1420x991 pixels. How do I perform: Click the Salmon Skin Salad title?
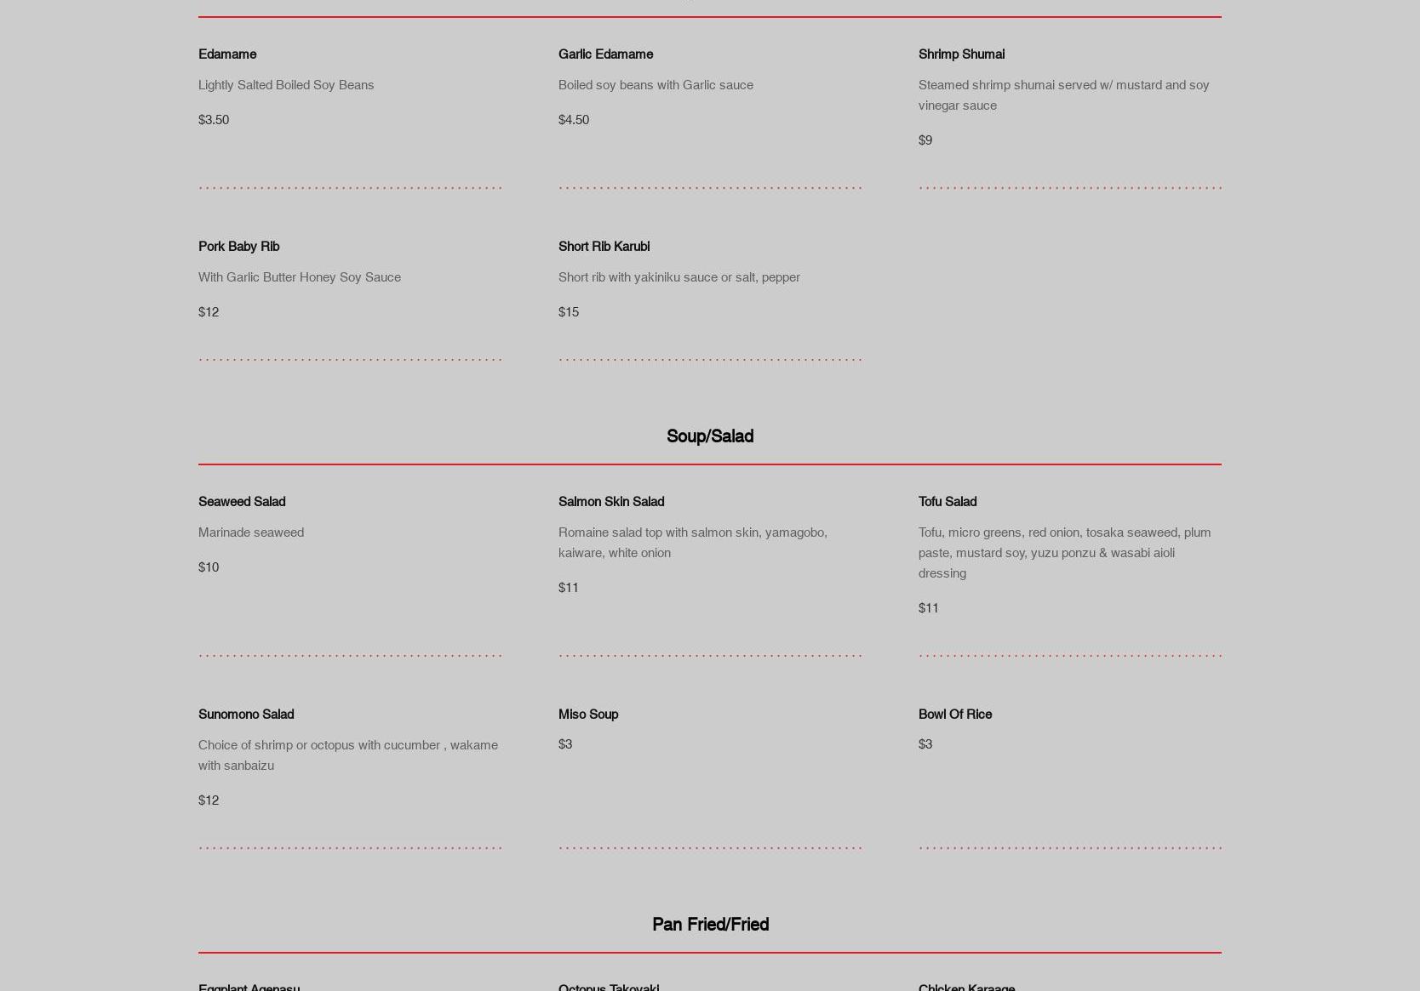pyautogui.click(x=611, y=501)
